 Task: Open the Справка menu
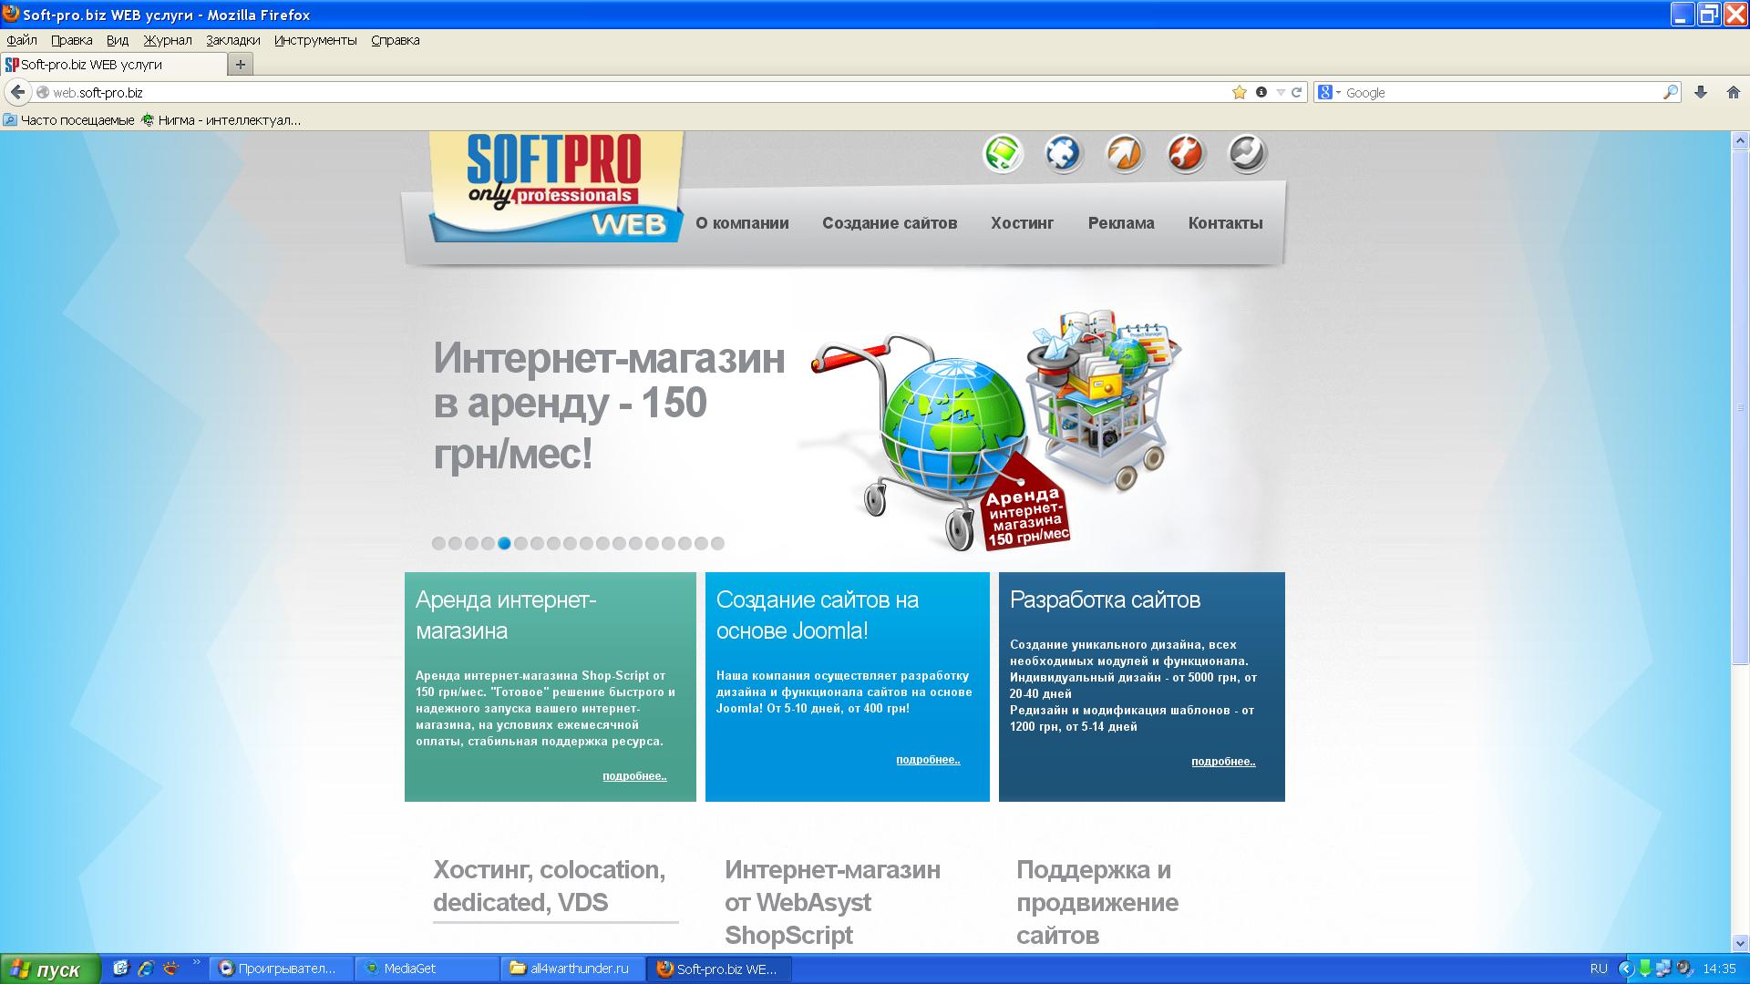click(396, 40)
